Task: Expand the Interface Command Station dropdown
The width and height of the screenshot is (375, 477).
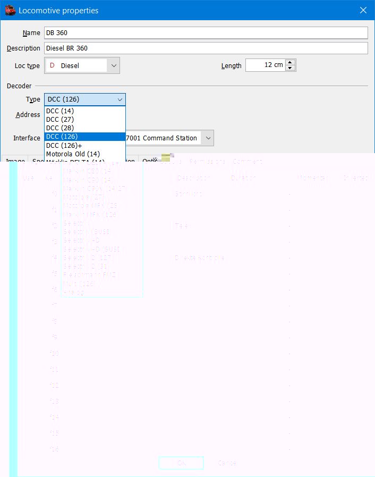Action: tap(208, 138)
